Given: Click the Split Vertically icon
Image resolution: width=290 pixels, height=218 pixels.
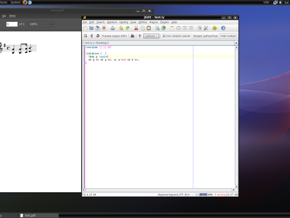Looking at the screenshot, I should 191,28.
